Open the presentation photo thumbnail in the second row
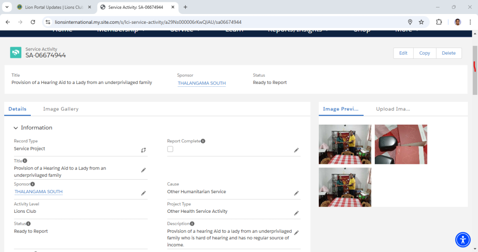Image resolution: width=478 pixels, height=252 pixels. 345,187
